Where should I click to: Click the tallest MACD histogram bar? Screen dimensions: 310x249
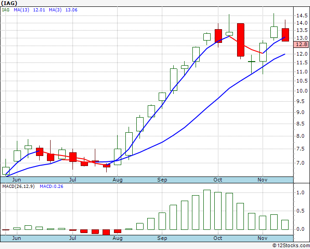207,210
